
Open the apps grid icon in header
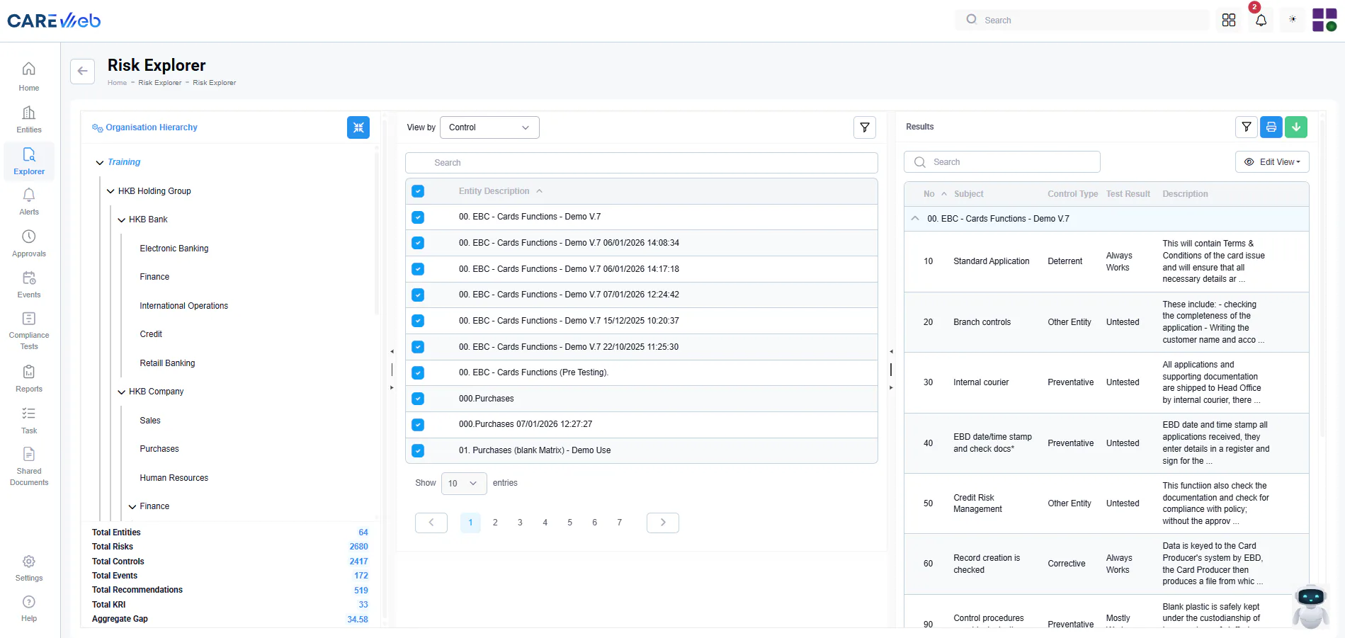click(x=1229, y=20)
